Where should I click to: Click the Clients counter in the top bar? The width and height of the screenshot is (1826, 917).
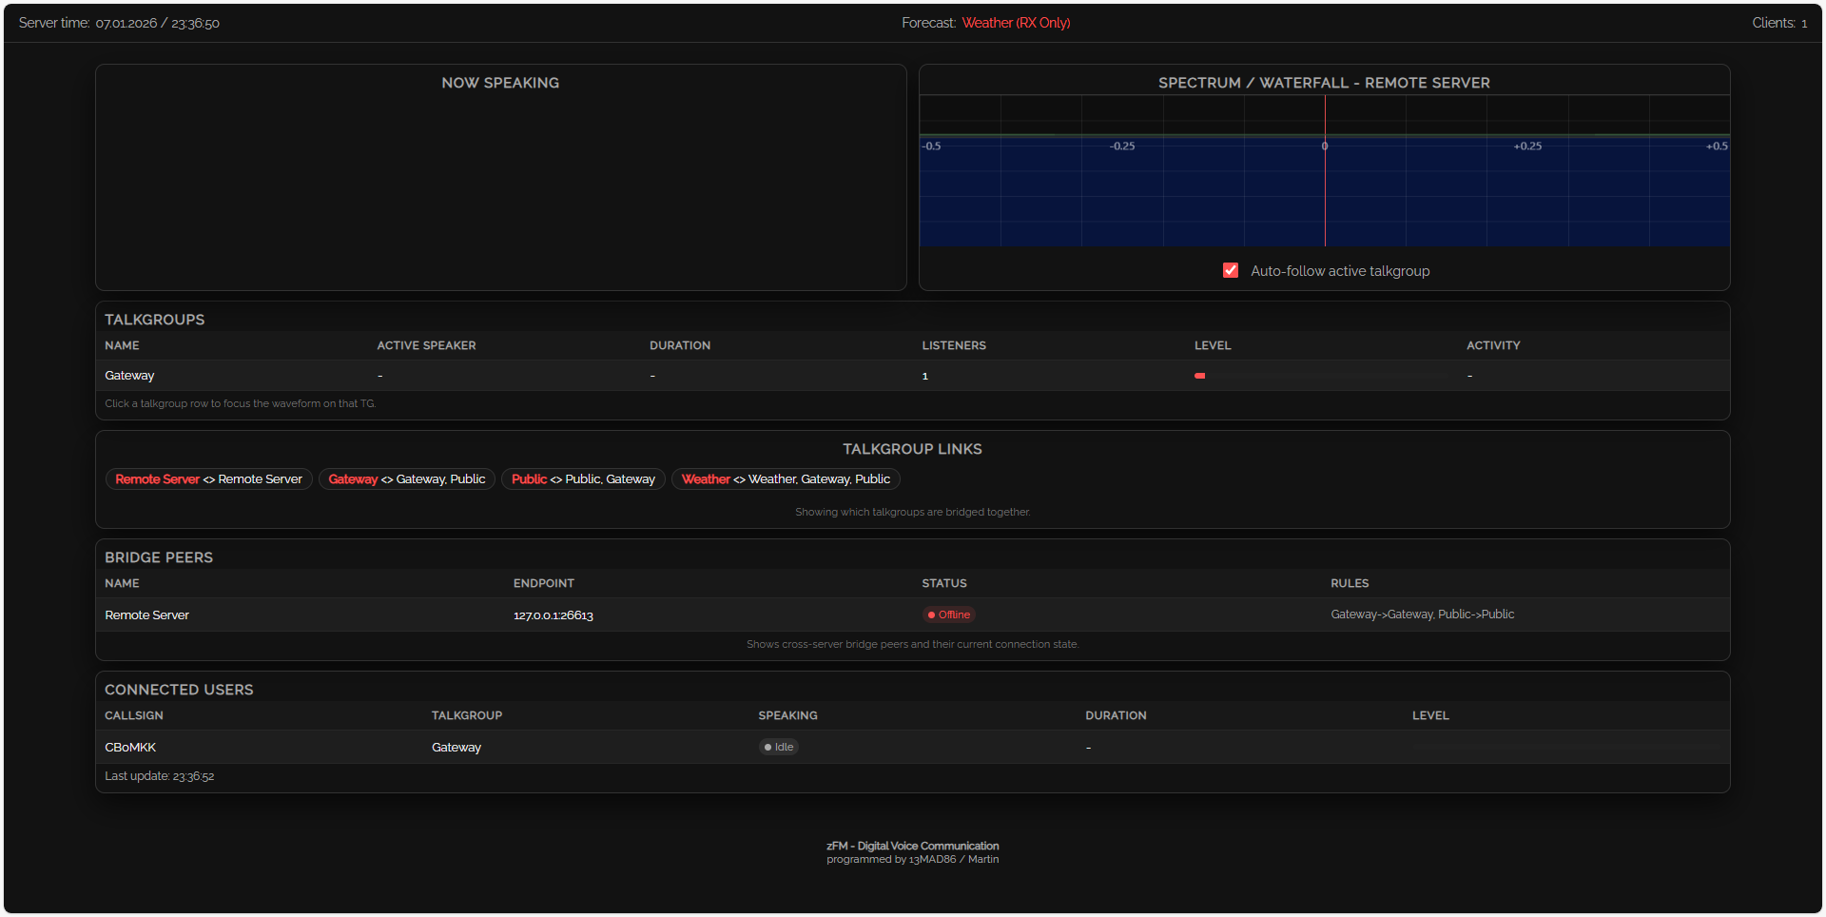tap(1779, 22)
